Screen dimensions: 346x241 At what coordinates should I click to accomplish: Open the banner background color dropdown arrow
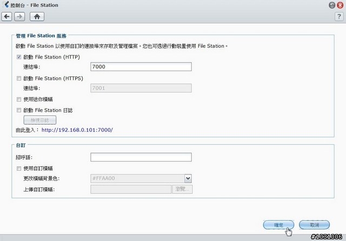188,178
